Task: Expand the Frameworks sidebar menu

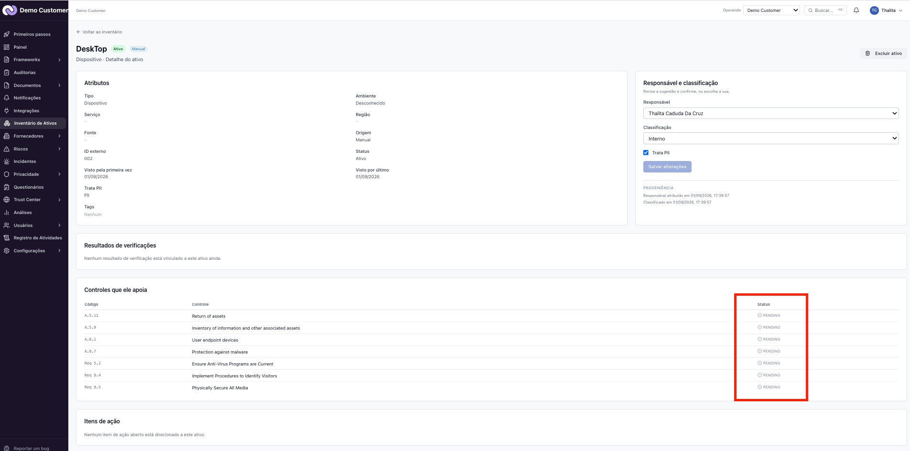Action: click(33, 60)
